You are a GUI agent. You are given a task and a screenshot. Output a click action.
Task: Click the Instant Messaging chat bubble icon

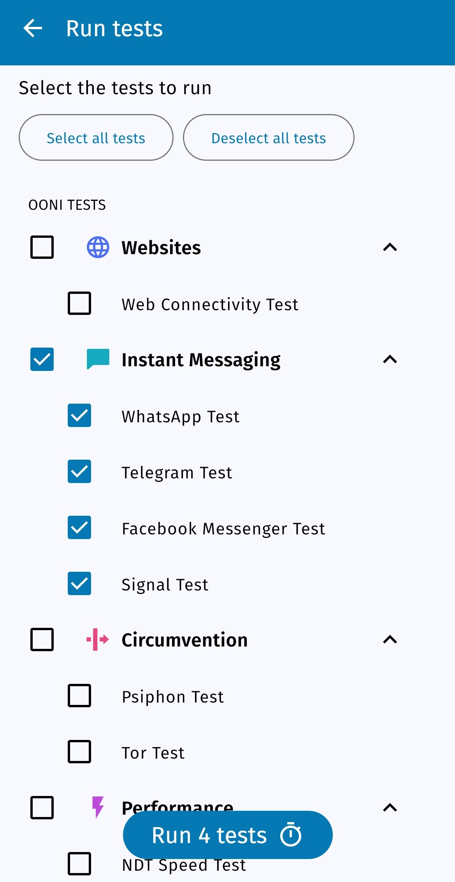pyautogui.click(x=98, y=359)
